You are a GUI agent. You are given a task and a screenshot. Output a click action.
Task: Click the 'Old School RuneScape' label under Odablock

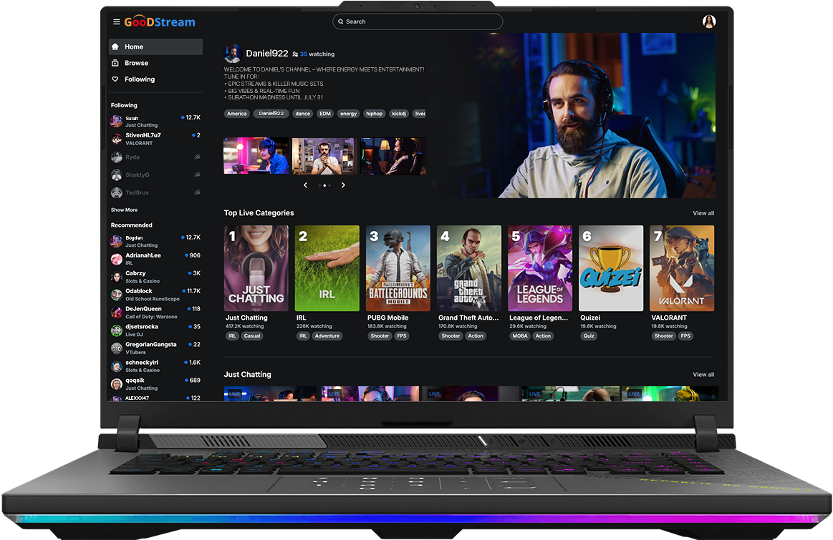(153, 299)
